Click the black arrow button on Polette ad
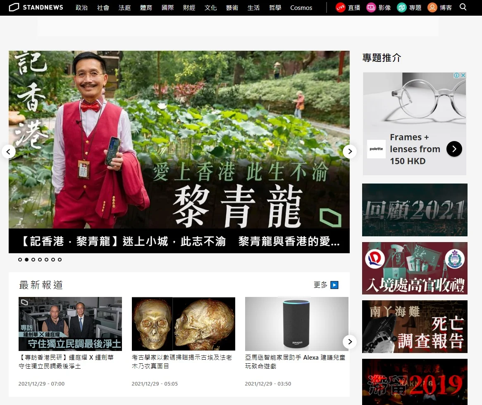 tap(454, 149)
